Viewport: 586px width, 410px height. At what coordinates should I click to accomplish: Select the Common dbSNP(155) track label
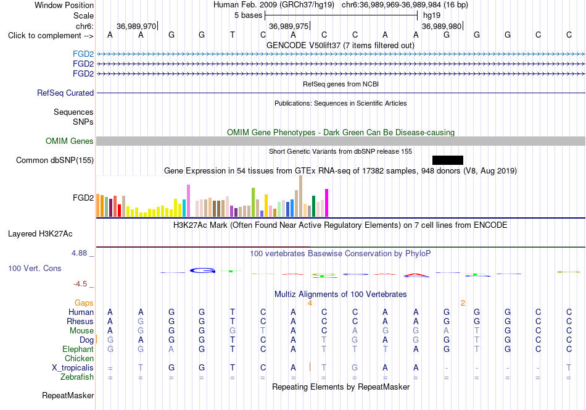pyautogui.click(x=54, y=160)
